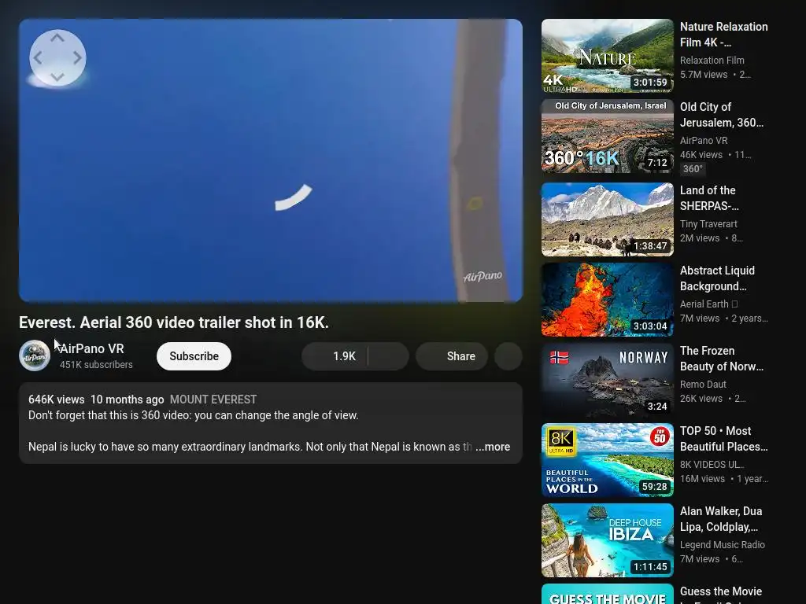Open Land of the SHERPAS thumbnail
The image size is (806, 604).
(607, 219)
